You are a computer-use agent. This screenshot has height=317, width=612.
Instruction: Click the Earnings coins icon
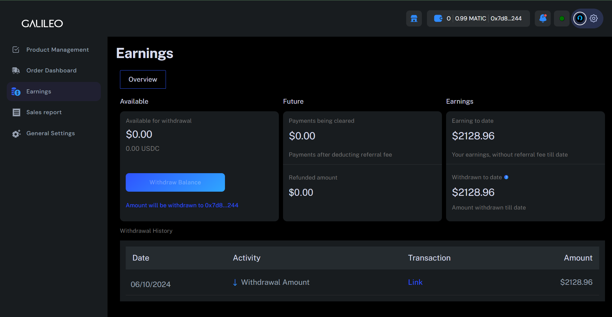click(16, 92)
